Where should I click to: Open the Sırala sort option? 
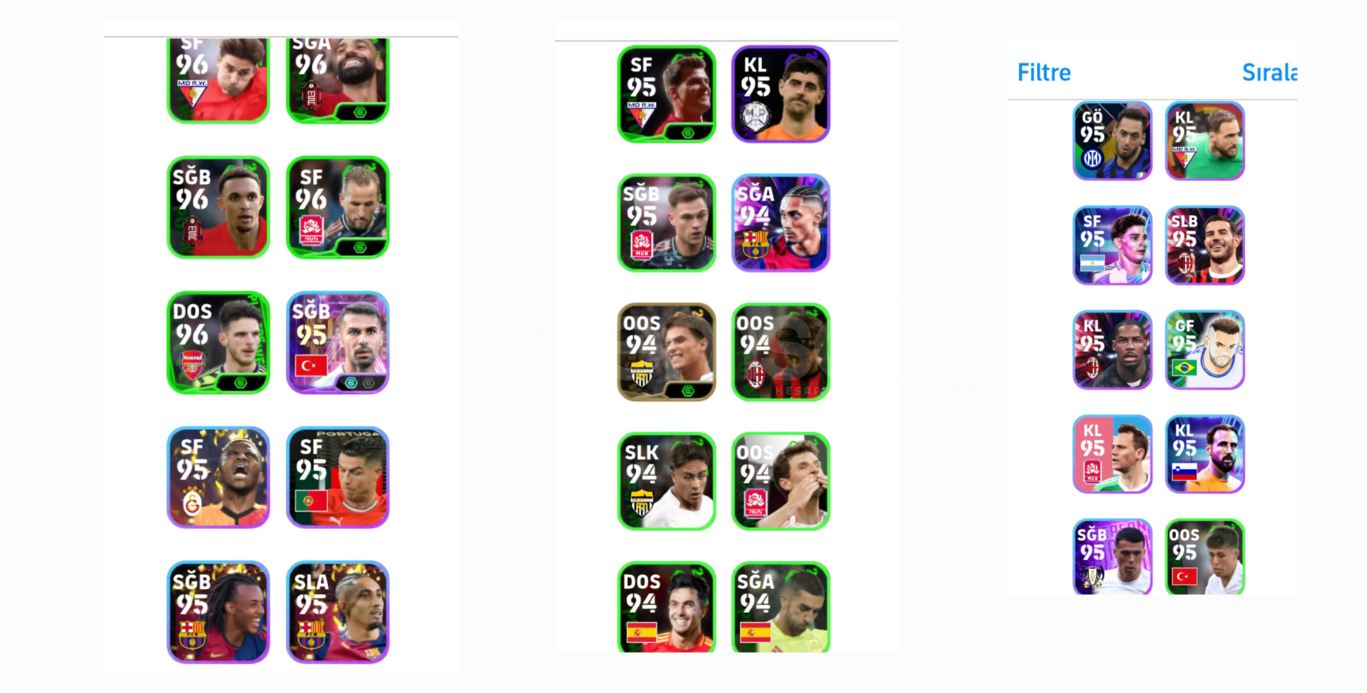pyautogui.click(x=1269, y=73)
